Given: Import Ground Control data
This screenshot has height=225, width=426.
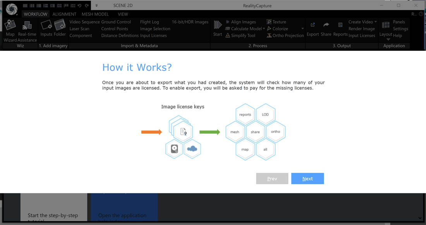Looking at the screenshot, I should pos(116,22).
